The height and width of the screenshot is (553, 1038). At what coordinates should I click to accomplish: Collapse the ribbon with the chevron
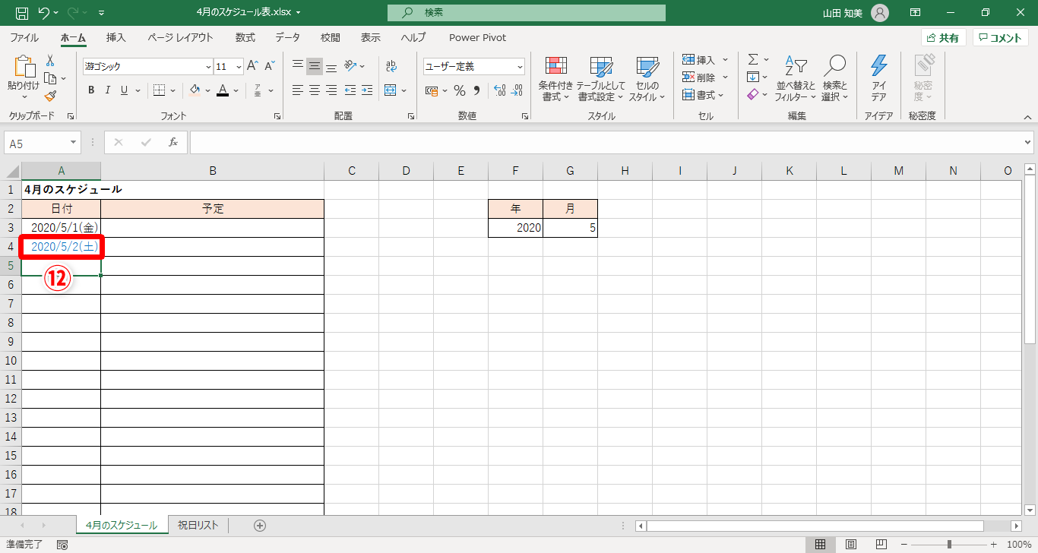click(1027, 117)
